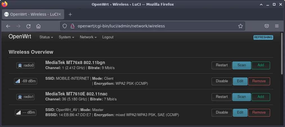Click the shield tracking protection icon

65,26
